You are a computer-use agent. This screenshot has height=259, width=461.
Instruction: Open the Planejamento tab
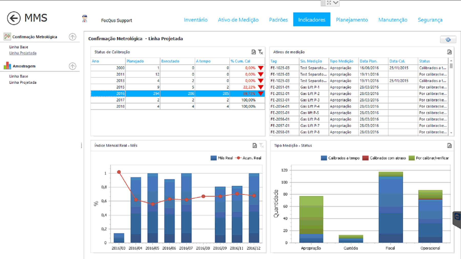(x=352, y=20)
